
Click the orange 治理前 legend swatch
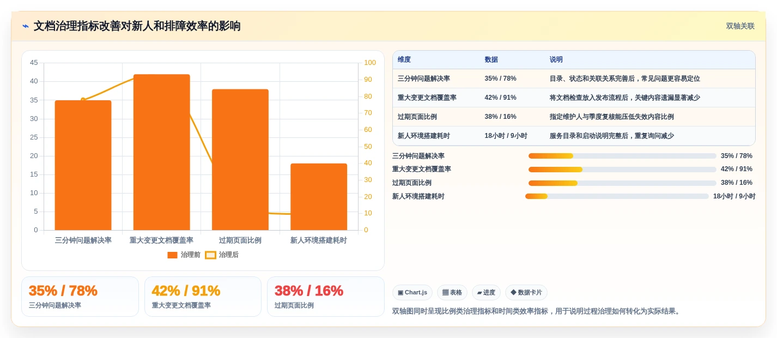pos(172,255)
